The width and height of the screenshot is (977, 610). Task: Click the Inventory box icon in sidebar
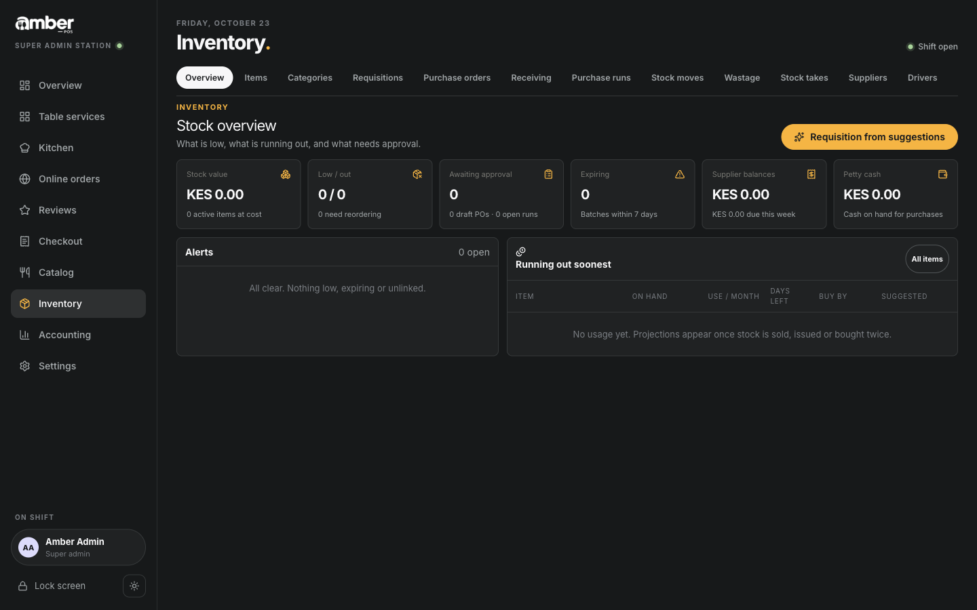pyautogui.click(x=24, y=304)
